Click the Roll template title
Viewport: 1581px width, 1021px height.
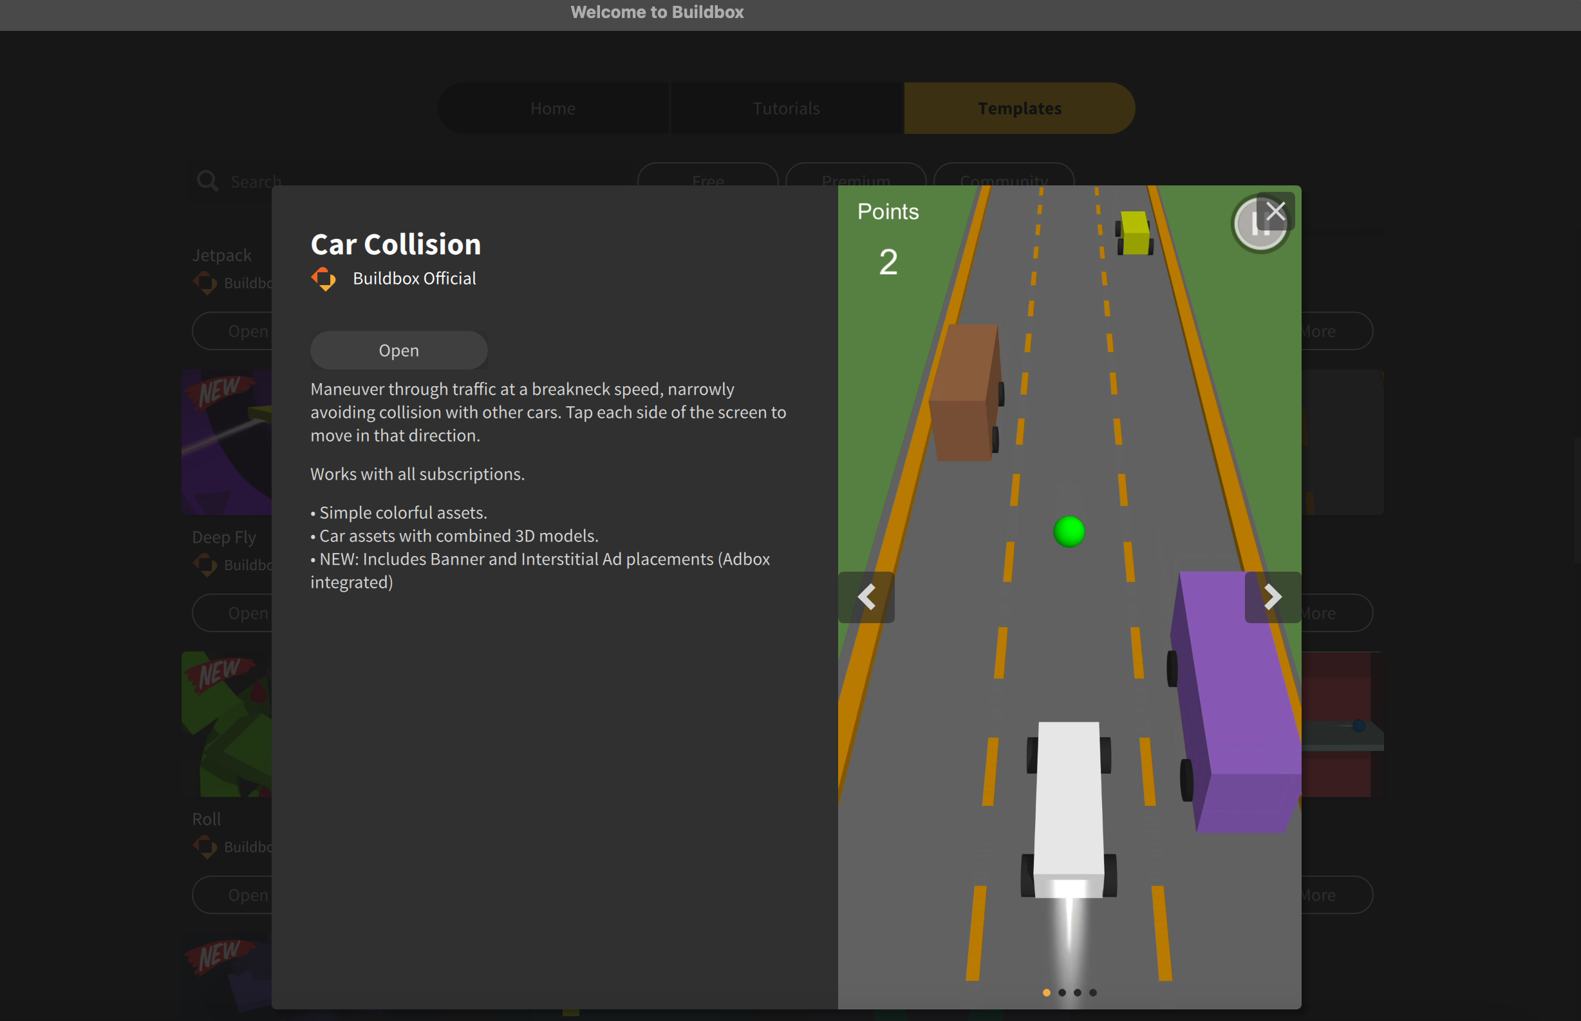[206, 819]
